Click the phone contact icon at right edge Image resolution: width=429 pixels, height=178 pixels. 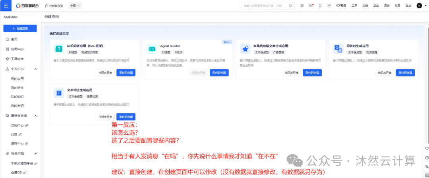coord(427,167)
